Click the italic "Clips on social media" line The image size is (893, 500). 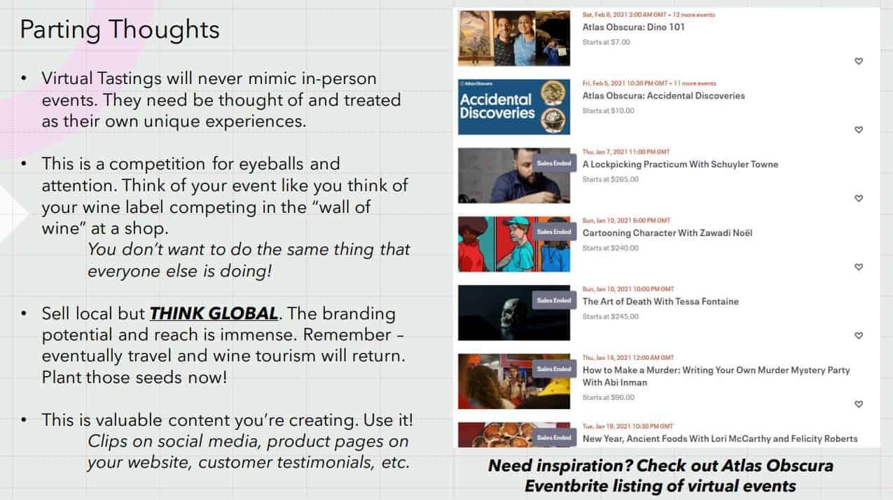click(248, 452)
